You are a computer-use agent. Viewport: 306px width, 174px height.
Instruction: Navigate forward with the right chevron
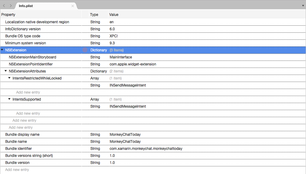point(11,6)
